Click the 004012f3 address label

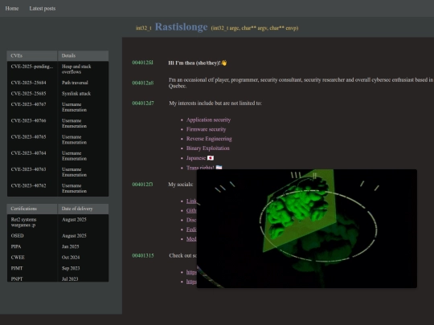142,185
